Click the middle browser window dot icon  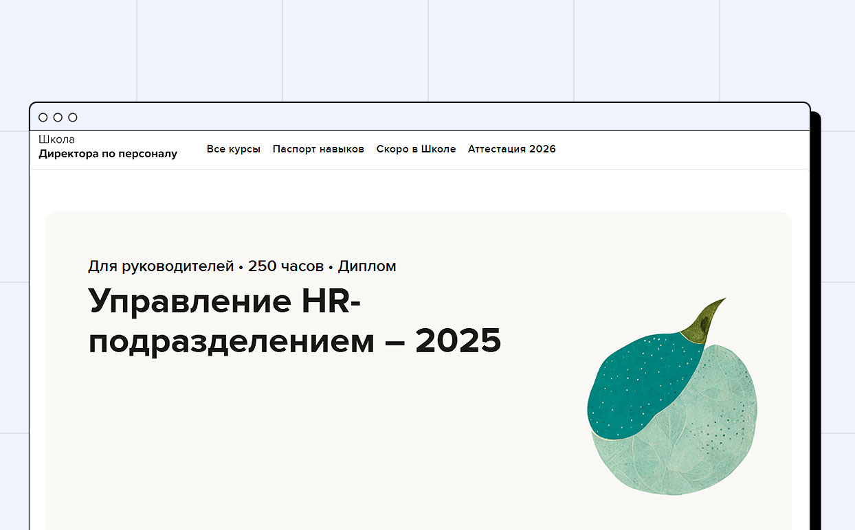click(x=59, y=117)
